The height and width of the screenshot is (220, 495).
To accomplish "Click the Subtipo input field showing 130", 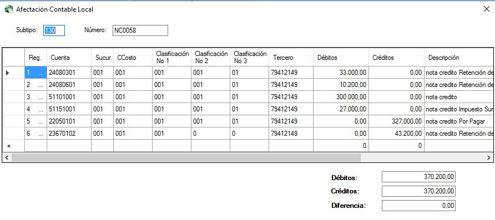I will (x=54, y=30).
